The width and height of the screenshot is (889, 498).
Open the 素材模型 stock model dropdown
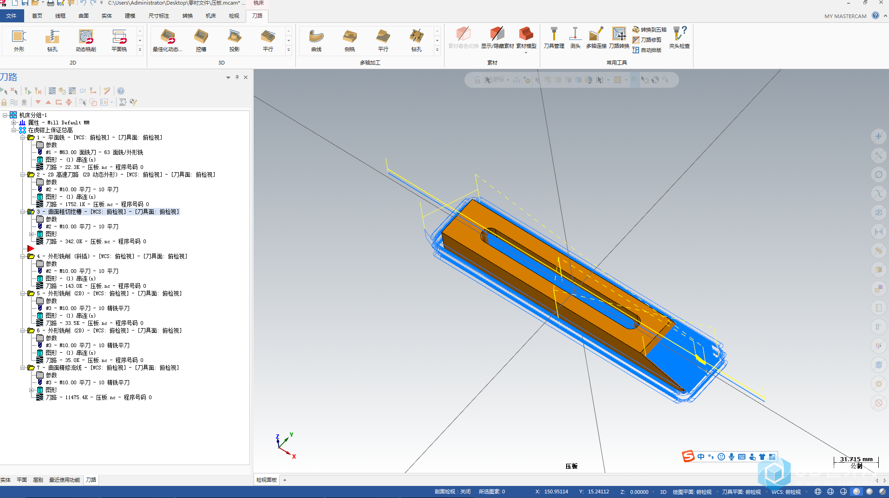(526, 52)
